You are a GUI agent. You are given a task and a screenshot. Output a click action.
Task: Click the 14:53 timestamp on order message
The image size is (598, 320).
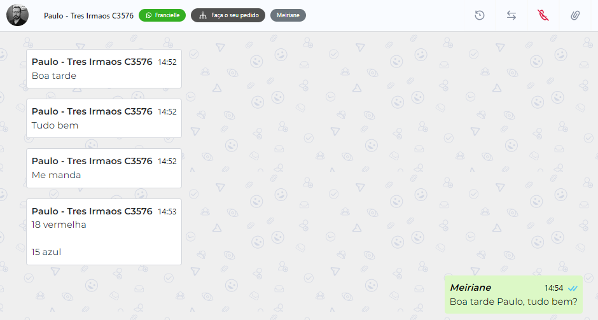pos(167,212)
